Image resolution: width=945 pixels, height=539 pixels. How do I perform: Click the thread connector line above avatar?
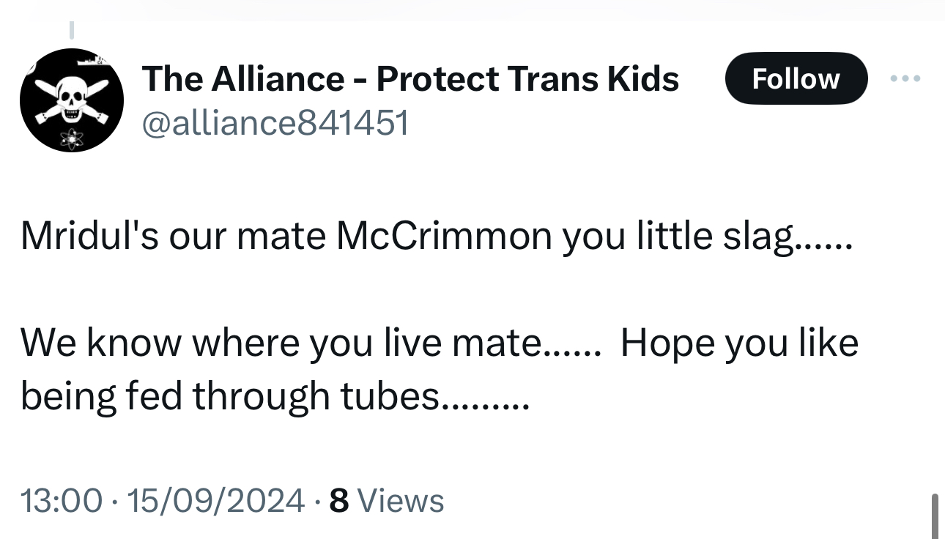pos(72,30)
